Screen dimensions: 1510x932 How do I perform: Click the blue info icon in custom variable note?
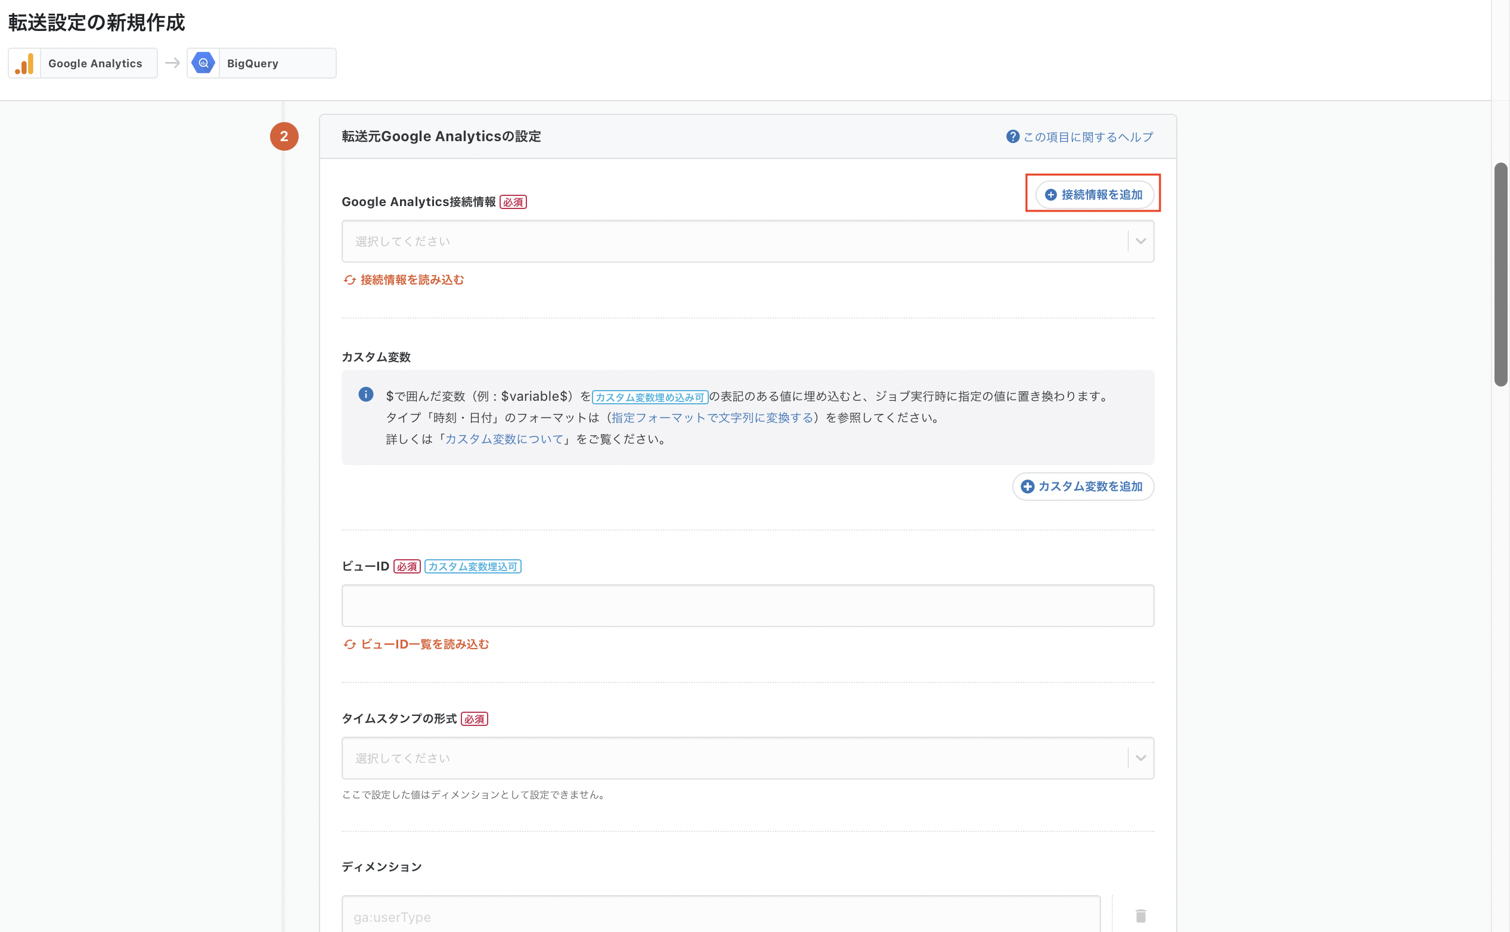366,394
